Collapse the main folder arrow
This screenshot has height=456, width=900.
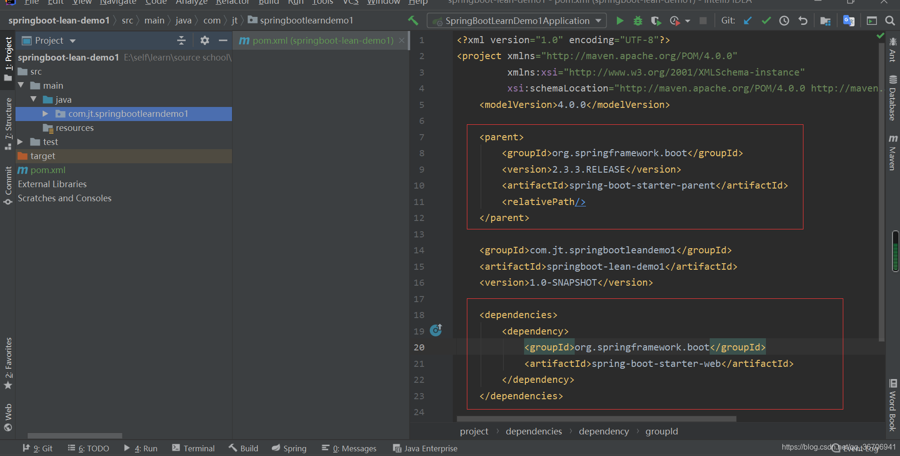point(21,85)
